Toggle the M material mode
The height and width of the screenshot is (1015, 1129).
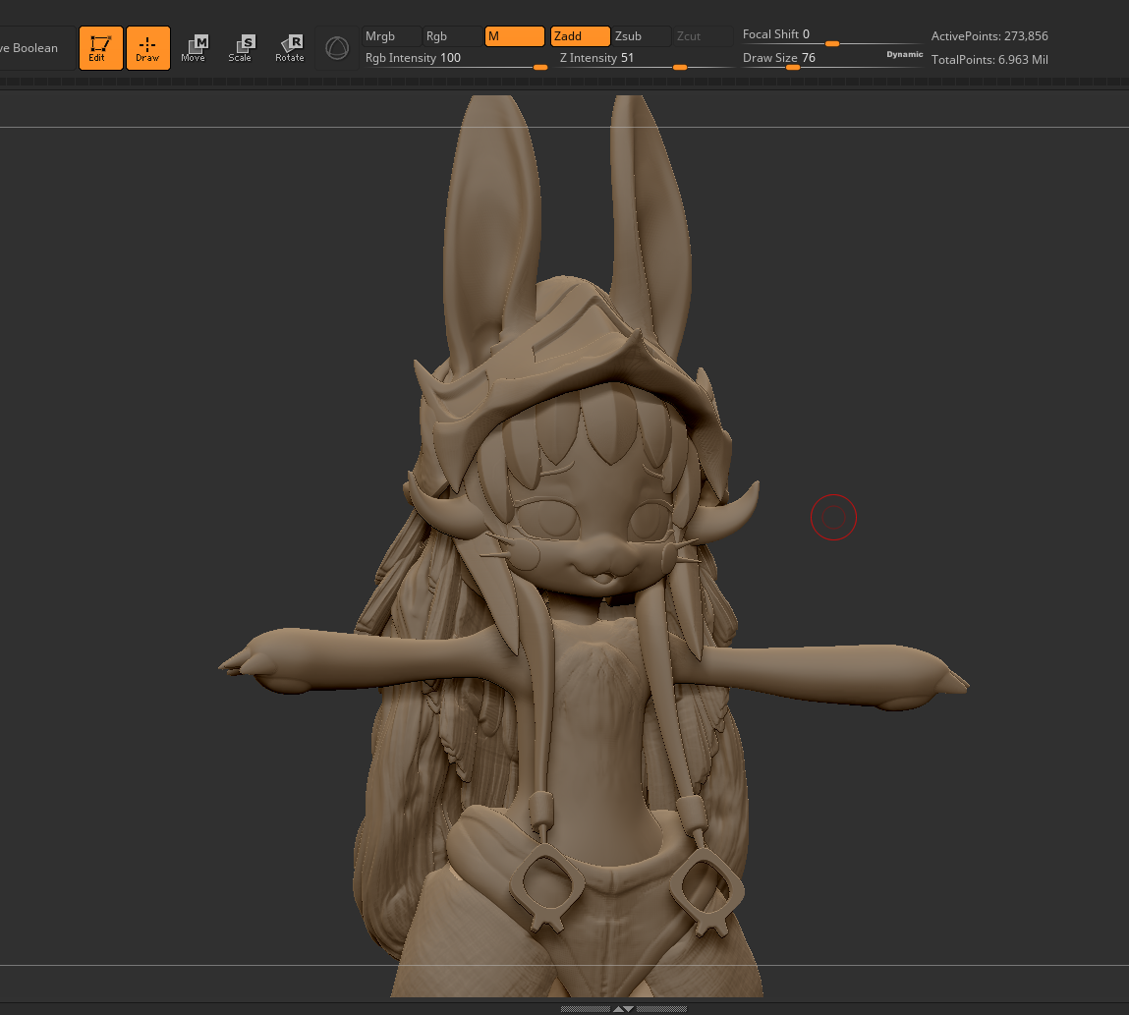click(x=515, y=36)
